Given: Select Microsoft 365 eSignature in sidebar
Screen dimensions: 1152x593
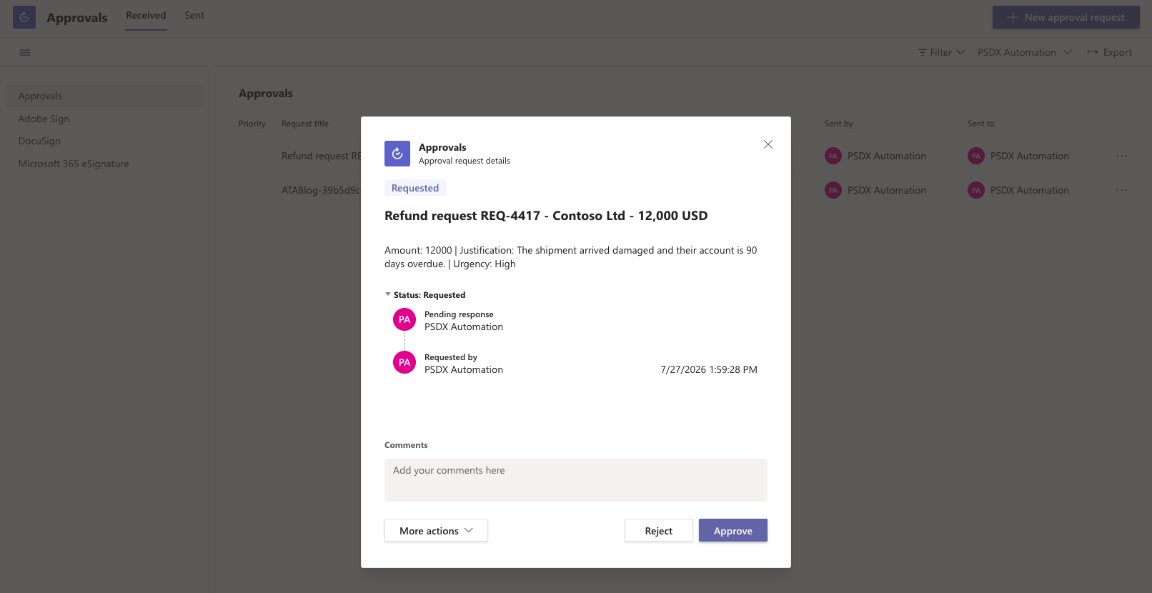Looking at the screenshot, I should (74, 164).
